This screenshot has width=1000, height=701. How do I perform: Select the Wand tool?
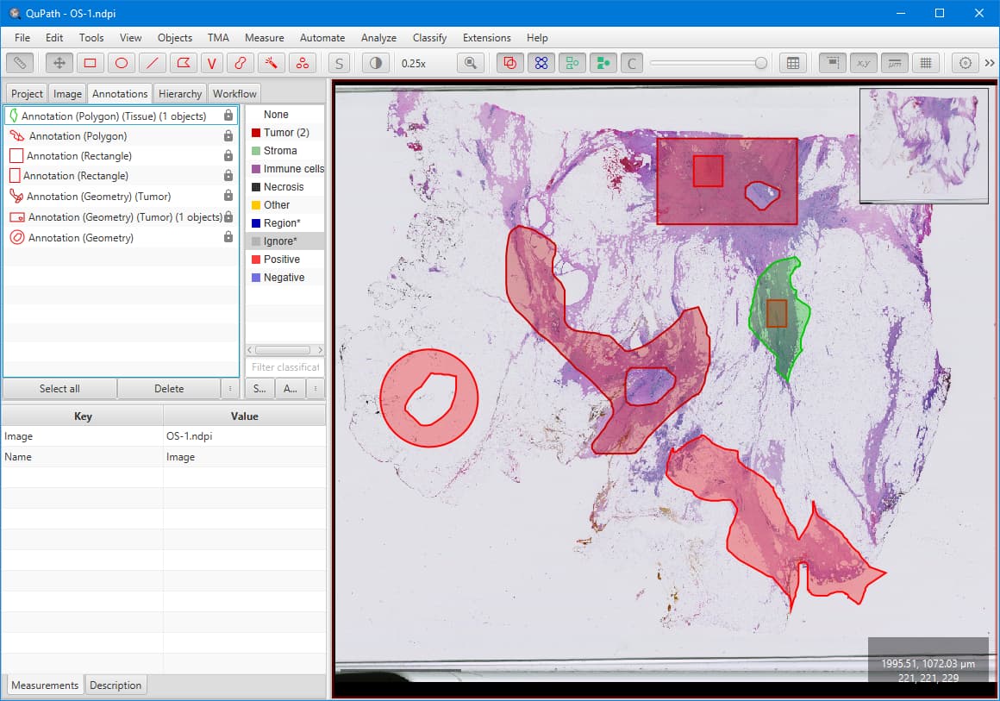pyautogui.click(x=270, y=62)
